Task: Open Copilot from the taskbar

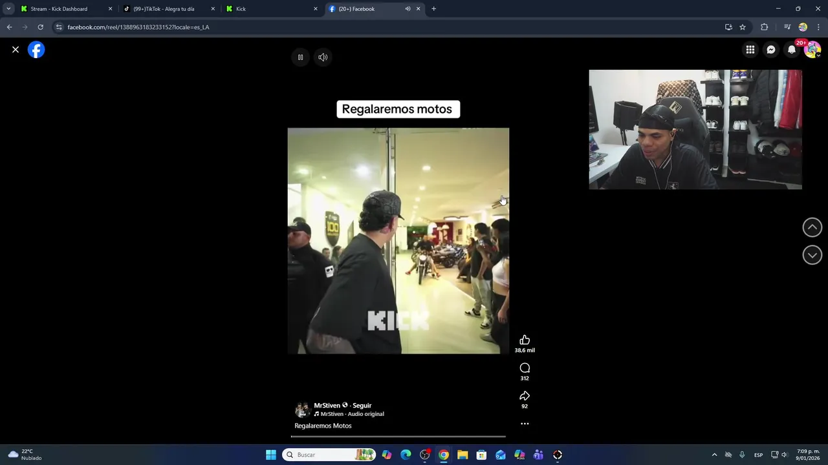Action: 387,455
